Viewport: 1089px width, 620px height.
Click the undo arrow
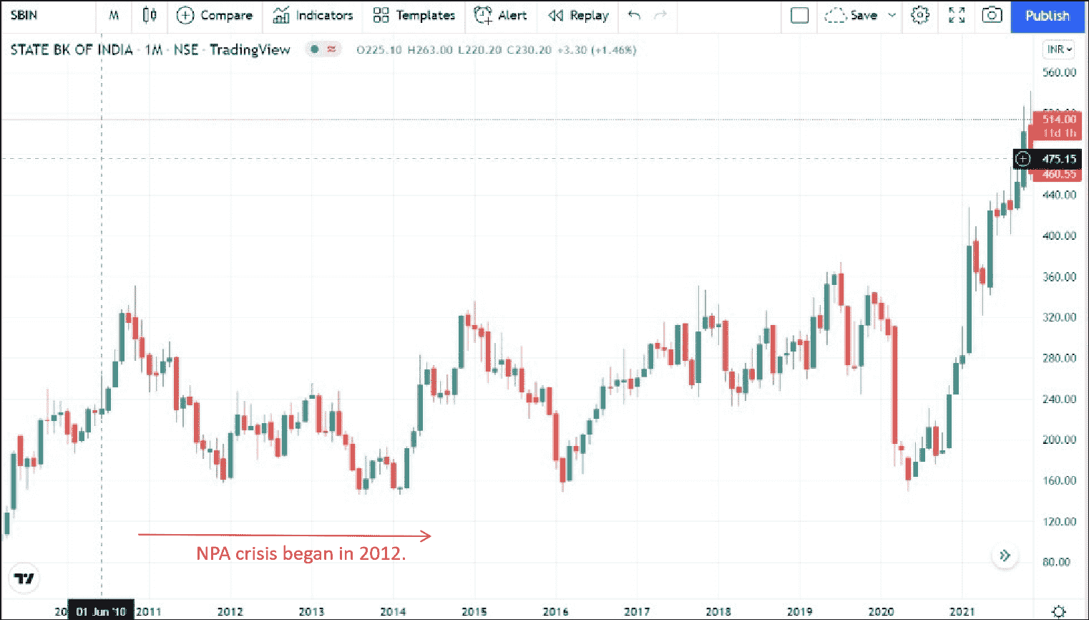[x=634, y=15]
